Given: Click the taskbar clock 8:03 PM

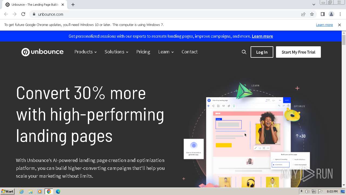Looking at the screenshot, I should (332, 191).
